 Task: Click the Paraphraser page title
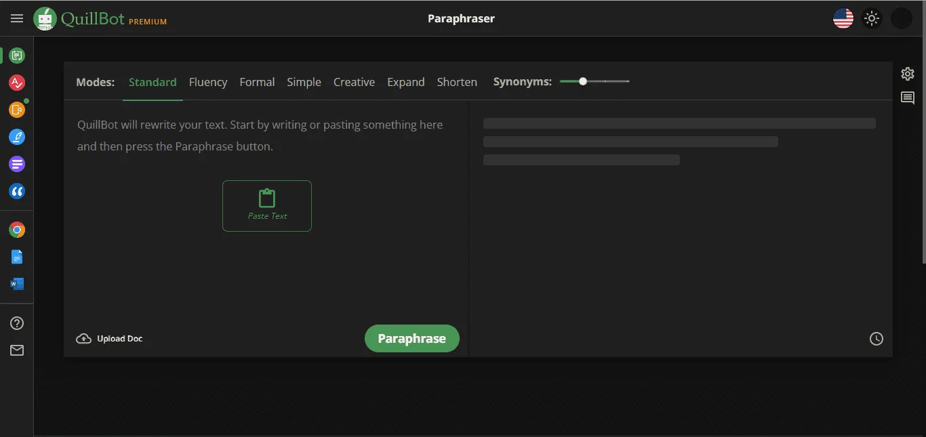click(x=461, y=18)
